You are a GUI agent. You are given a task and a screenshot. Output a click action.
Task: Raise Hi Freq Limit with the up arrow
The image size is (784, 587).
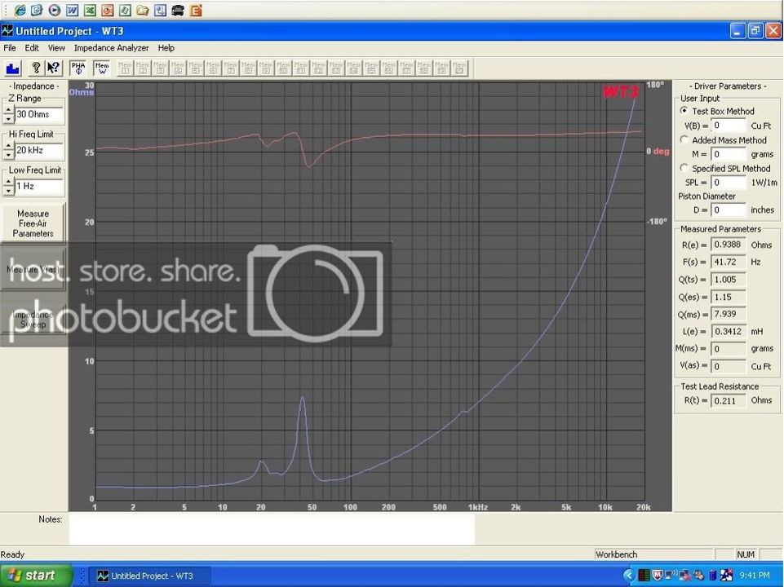point(8,147)
